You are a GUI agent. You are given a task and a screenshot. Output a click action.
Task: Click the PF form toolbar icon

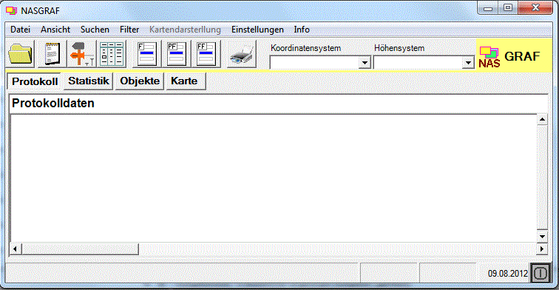coord(177,54)
